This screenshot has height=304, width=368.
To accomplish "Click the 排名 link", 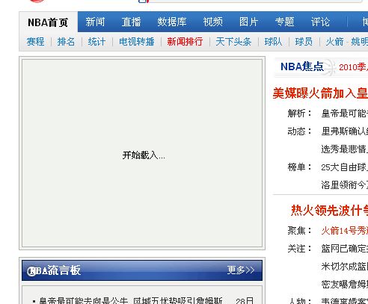I will point(66,42).
